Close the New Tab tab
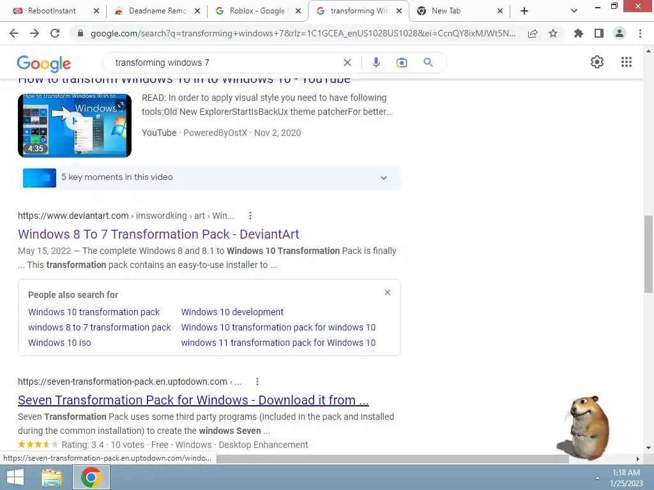 tap(500, 11)
